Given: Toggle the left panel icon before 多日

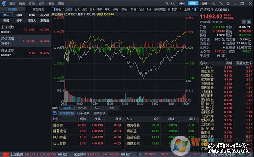Looking at the screenshot, I should point(54,9).
